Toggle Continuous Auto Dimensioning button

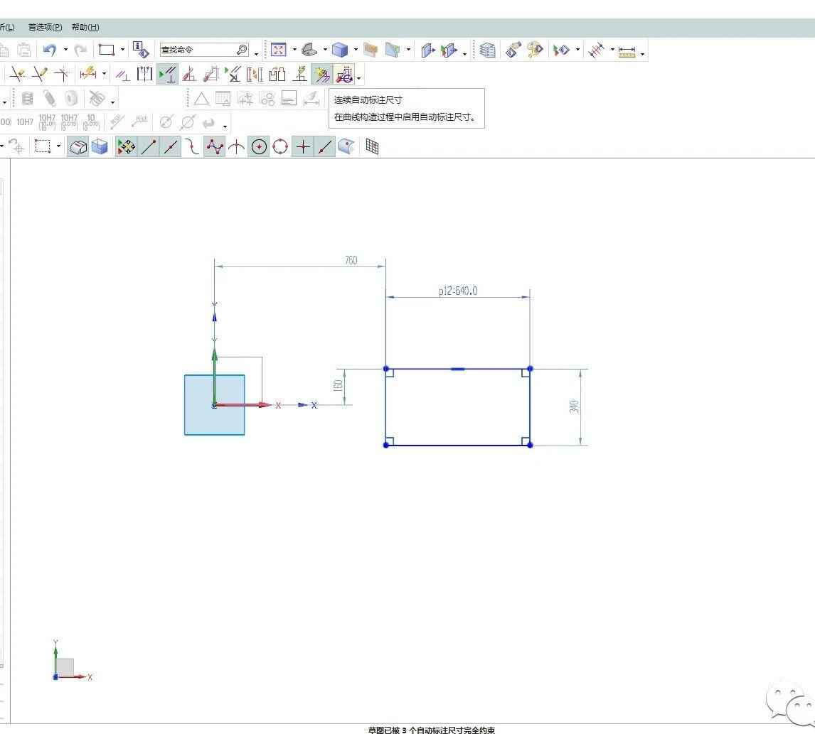tap(345, 74)
